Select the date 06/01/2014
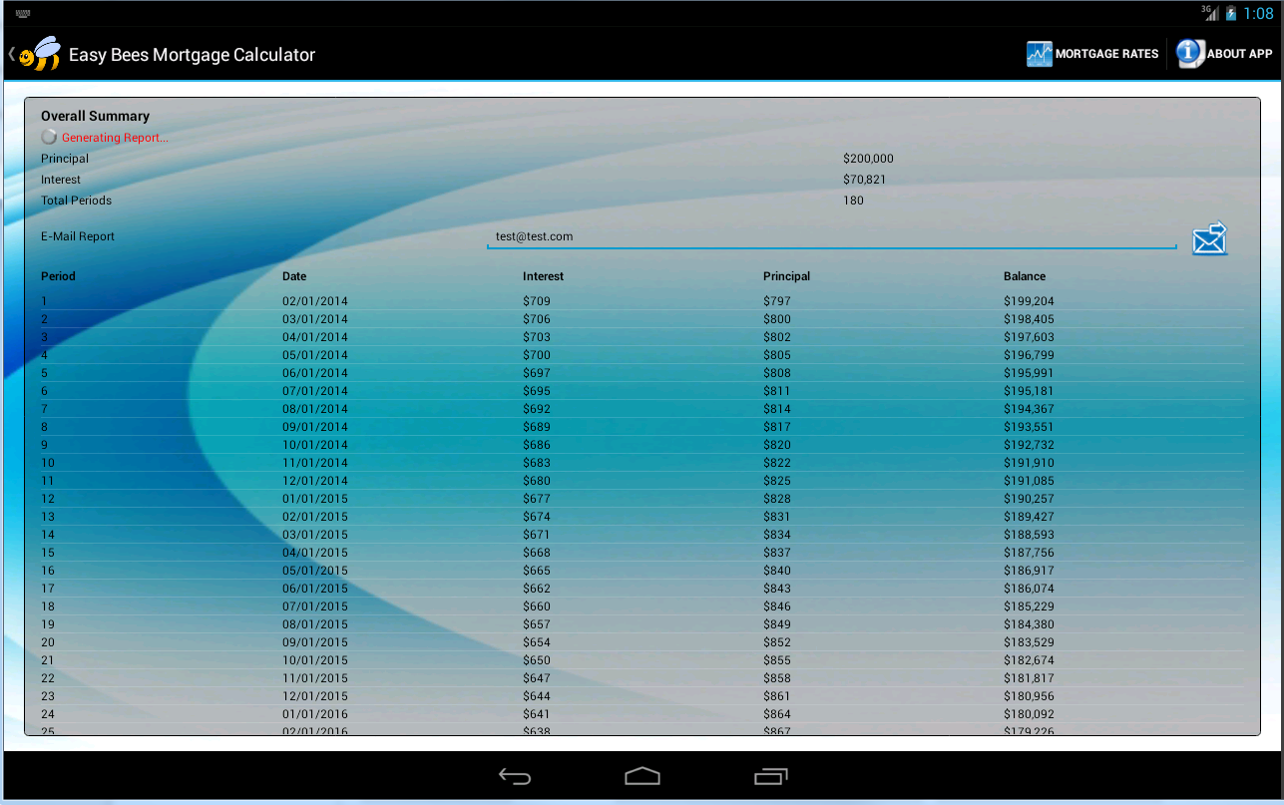Image resolution: width=1284 pixels, height=805 pixels. [315, 373]
